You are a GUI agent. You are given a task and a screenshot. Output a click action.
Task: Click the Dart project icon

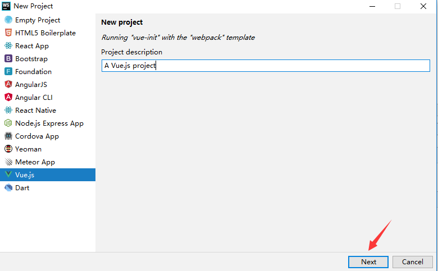tap(8, 188)
